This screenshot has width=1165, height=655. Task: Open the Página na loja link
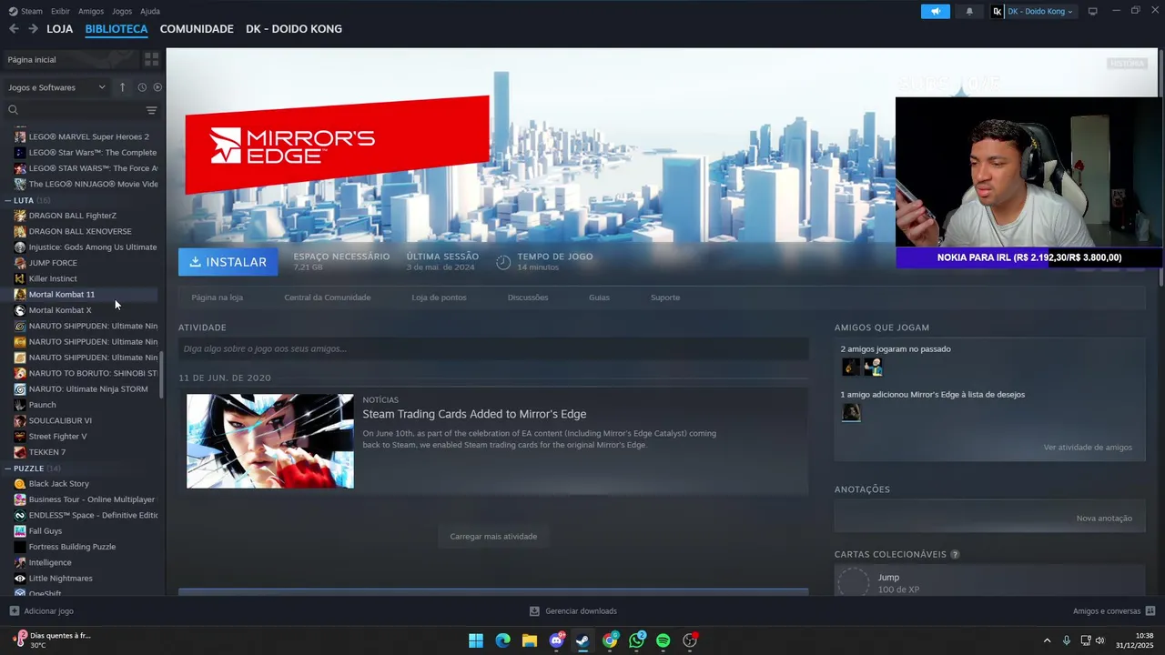[x=217, y=297]
